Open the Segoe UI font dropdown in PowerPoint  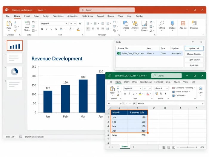66,24
